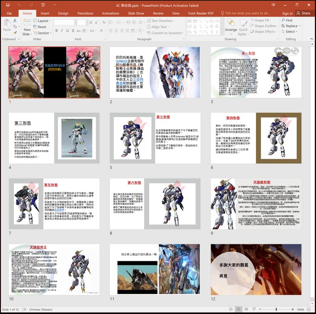Click the Sign in link

(287, 13)
